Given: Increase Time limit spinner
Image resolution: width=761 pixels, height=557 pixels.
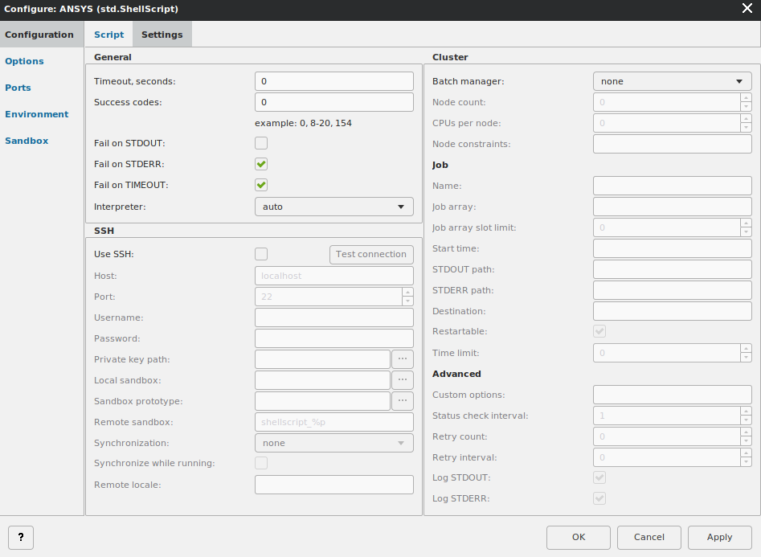Looking at the screenshot, I should pyautogui.click(x=746, y=348).
